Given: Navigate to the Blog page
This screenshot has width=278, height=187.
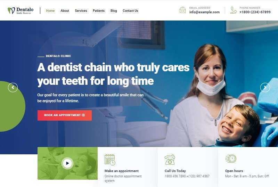Looking at the screenshot, I should click(x=114, y=11).
